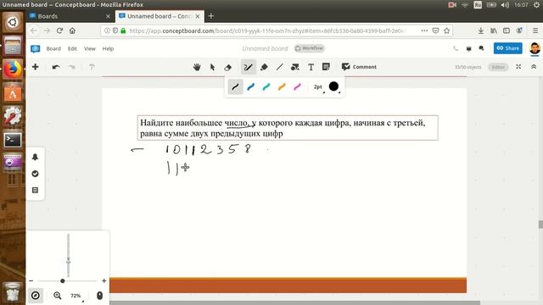Open the Edit menu

point(72,49)
